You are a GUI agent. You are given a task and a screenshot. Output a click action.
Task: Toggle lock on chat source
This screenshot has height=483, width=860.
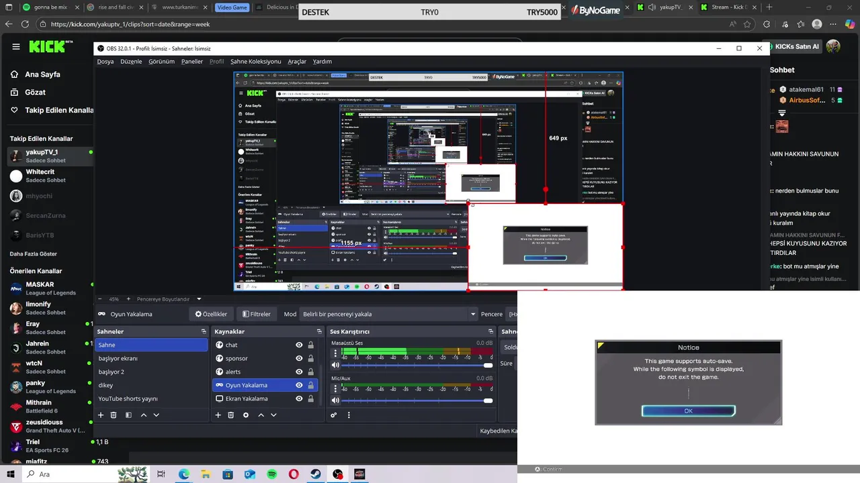tap(310, 345)
